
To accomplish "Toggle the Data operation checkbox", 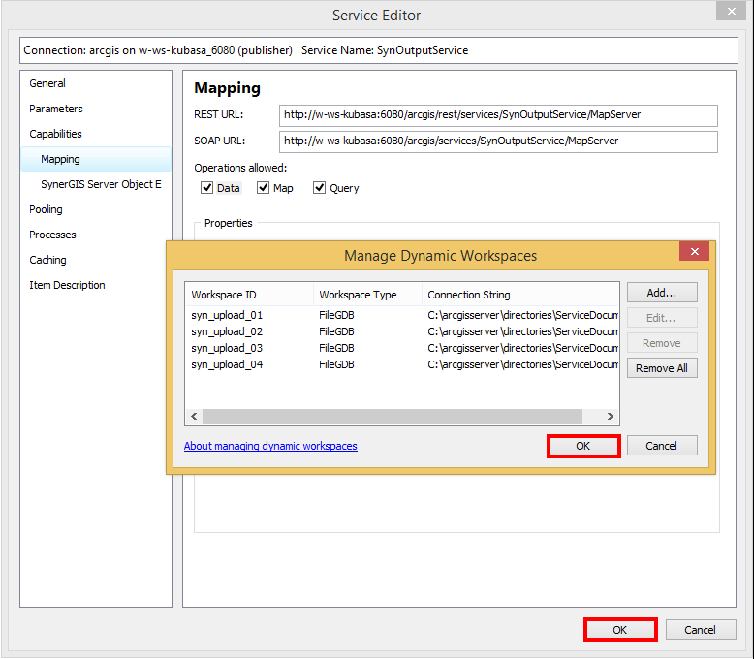I will pos(206,188).
